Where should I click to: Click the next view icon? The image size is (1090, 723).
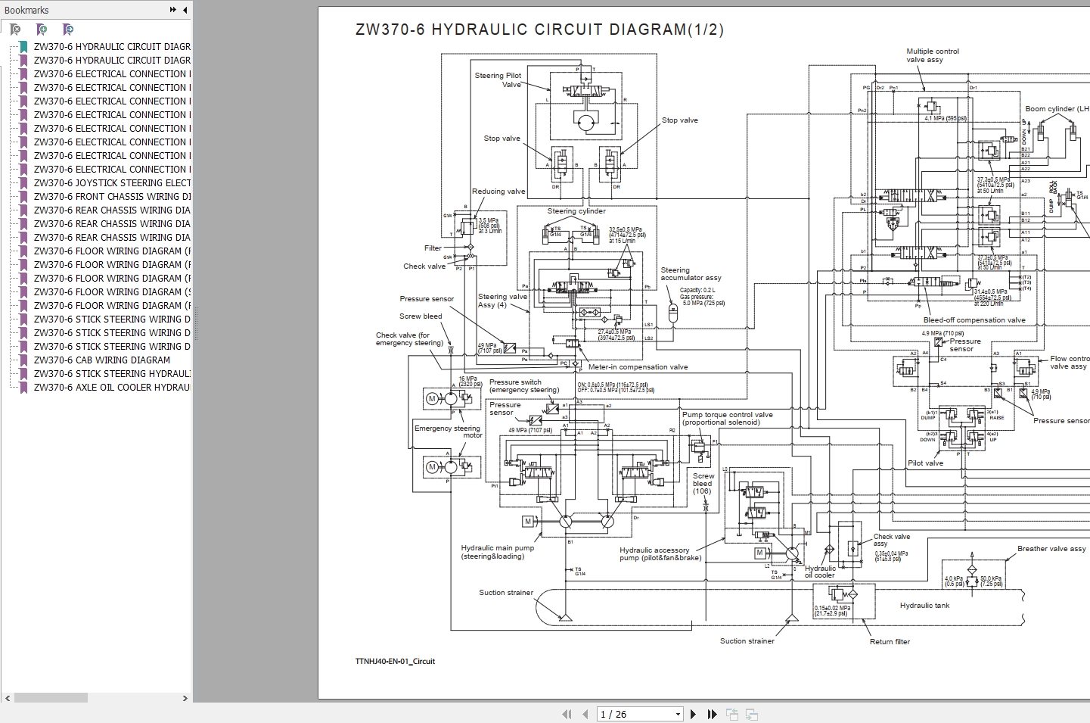click(752, 714)
